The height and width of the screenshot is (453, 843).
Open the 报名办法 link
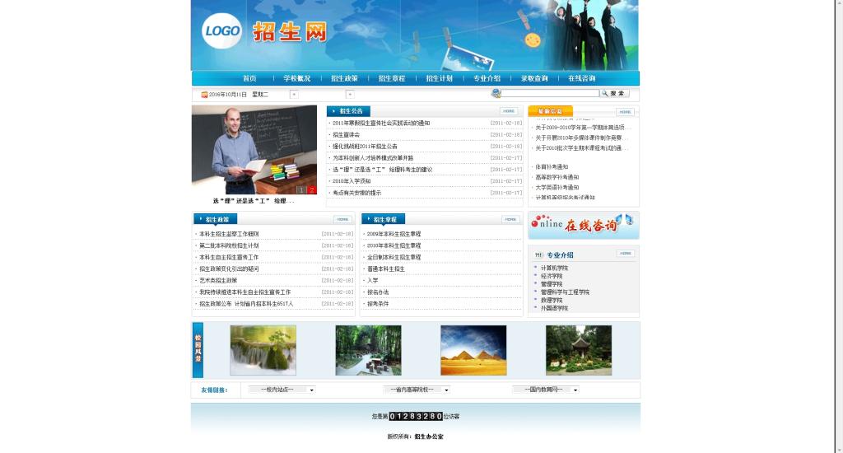pos(378,292)
